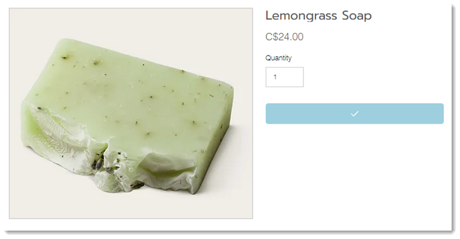Focus the Quantity input field
This screenshot has height=239, width=460.
284,77
